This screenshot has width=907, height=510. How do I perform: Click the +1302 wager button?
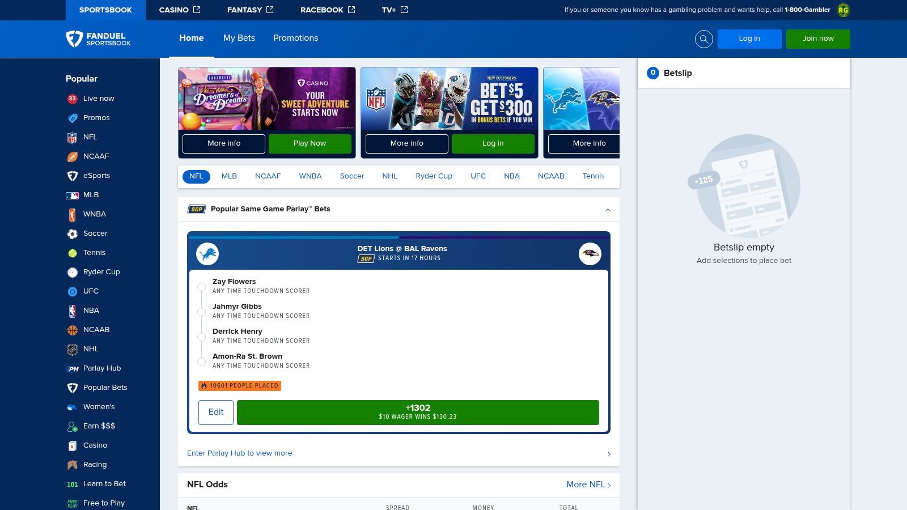(x=418, y=412)
